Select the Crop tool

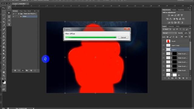click(x=4, y=22)
